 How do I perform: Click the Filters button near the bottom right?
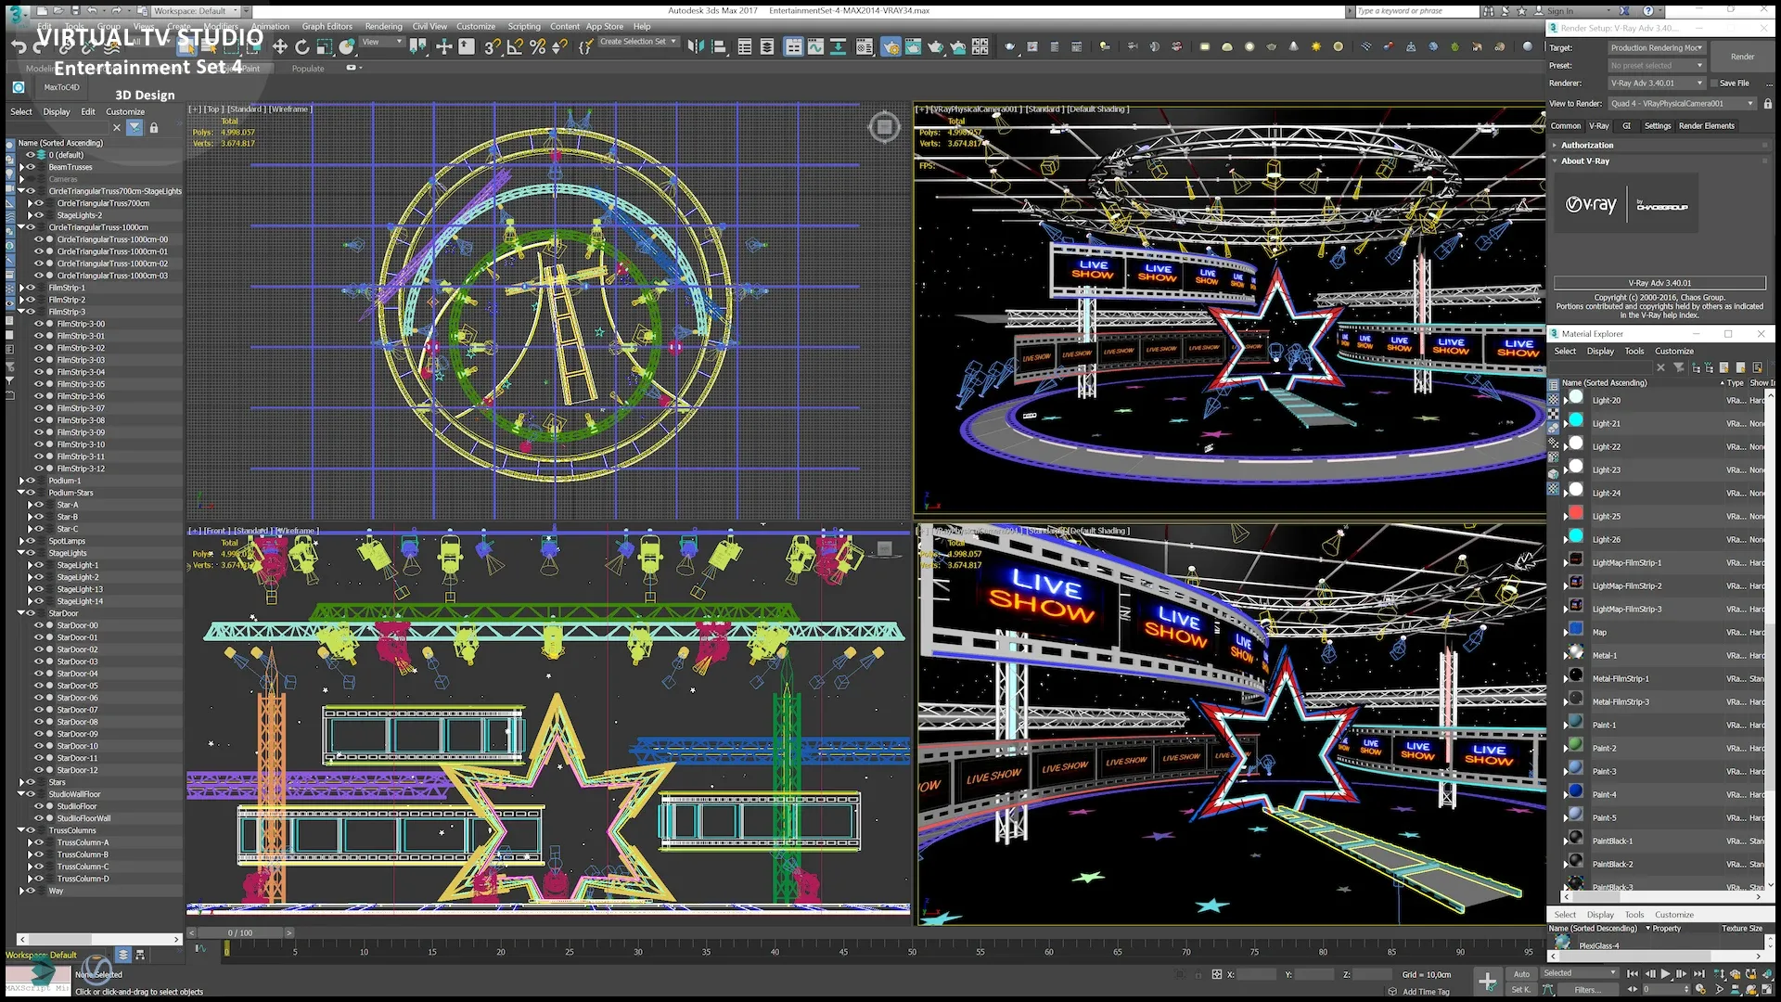(1587, 990)
